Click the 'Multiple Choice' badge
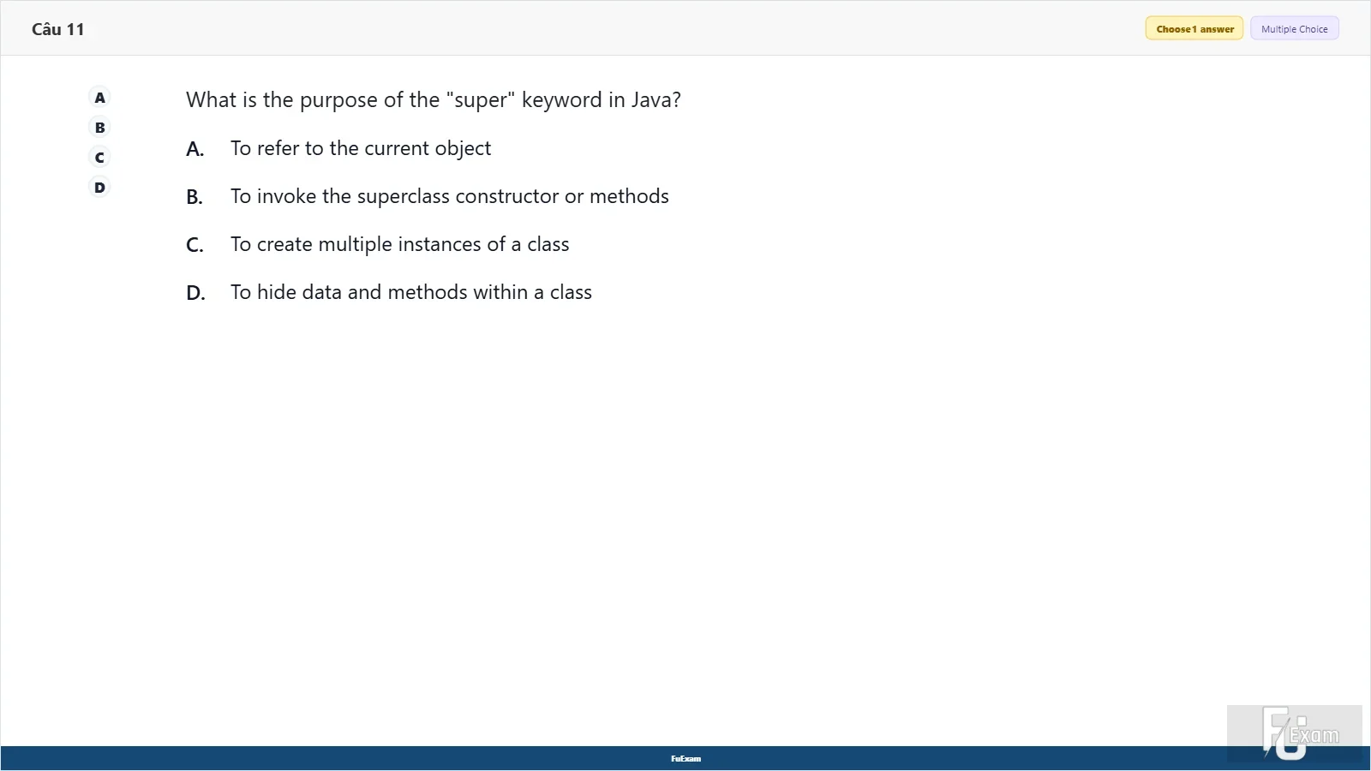1371x771 pixels. (1294, 29)
